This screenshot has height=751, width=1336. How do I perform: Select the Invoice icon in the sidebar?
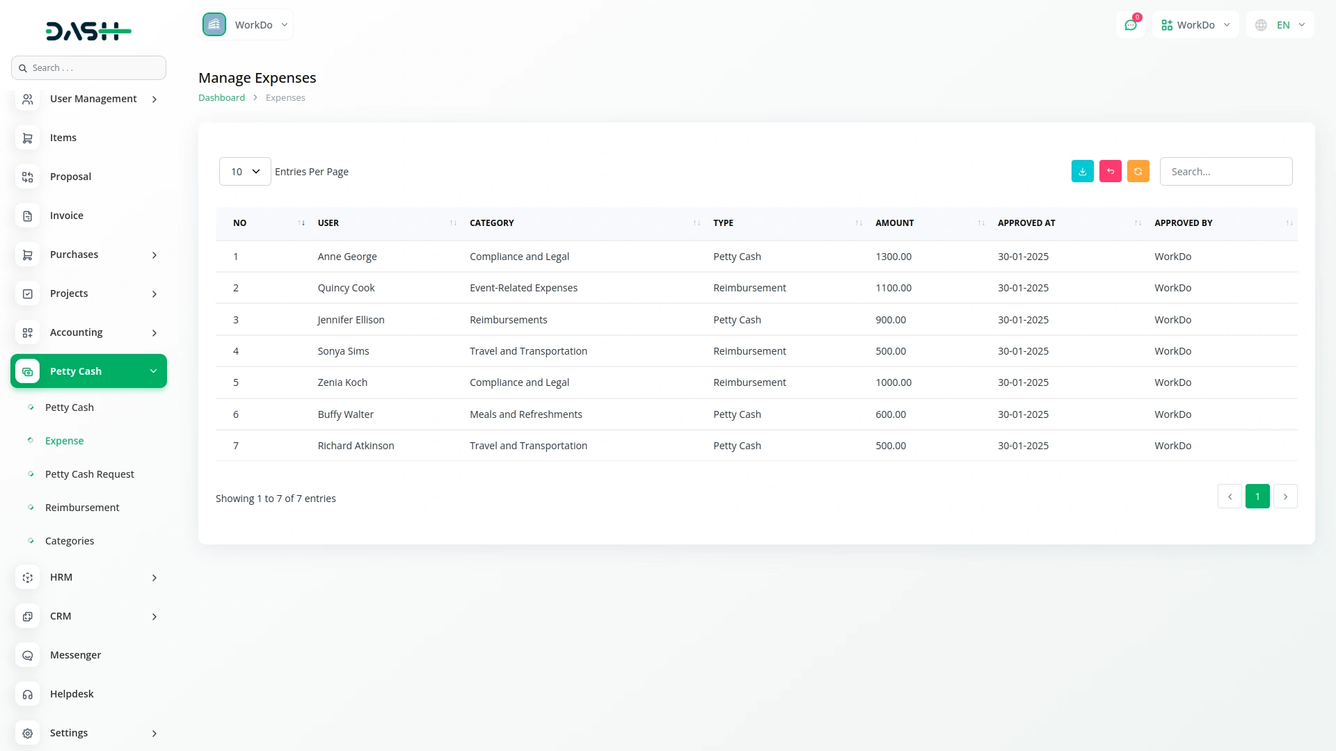point(27,216)
